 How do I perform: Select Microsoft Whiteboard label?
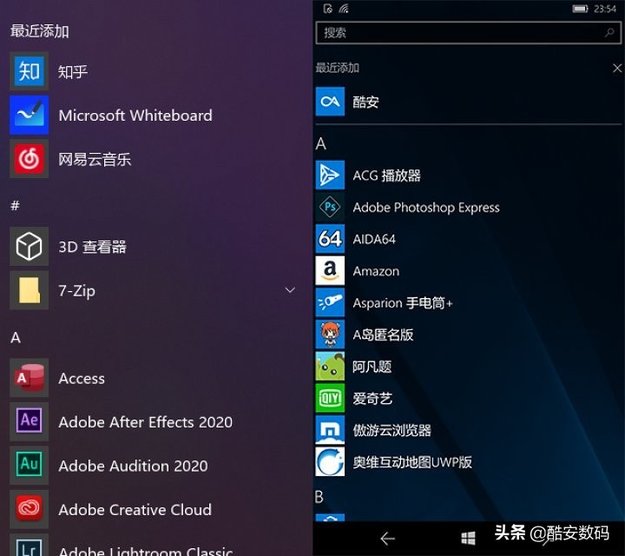click(135, 116)
